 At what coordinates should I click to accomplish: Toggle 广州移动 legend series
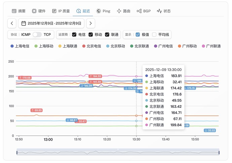tap(188, 46)
